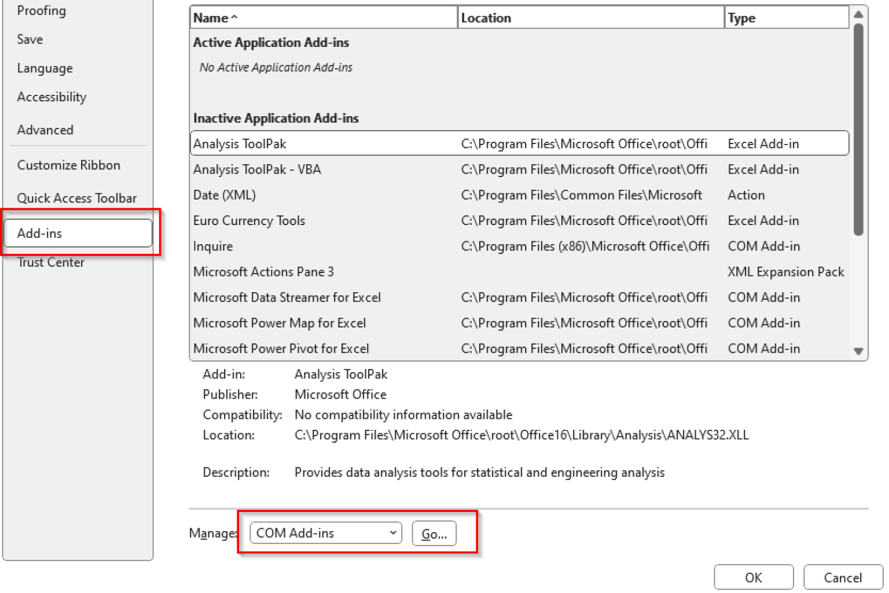The image size is (889, 593).
Task: Select the Quick Access Toolbar section
Action: [77, 198]
